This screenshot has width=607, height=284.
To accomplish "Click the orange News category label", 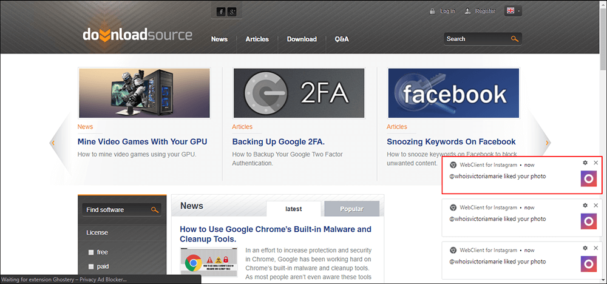I will click(x=85, y=127).
